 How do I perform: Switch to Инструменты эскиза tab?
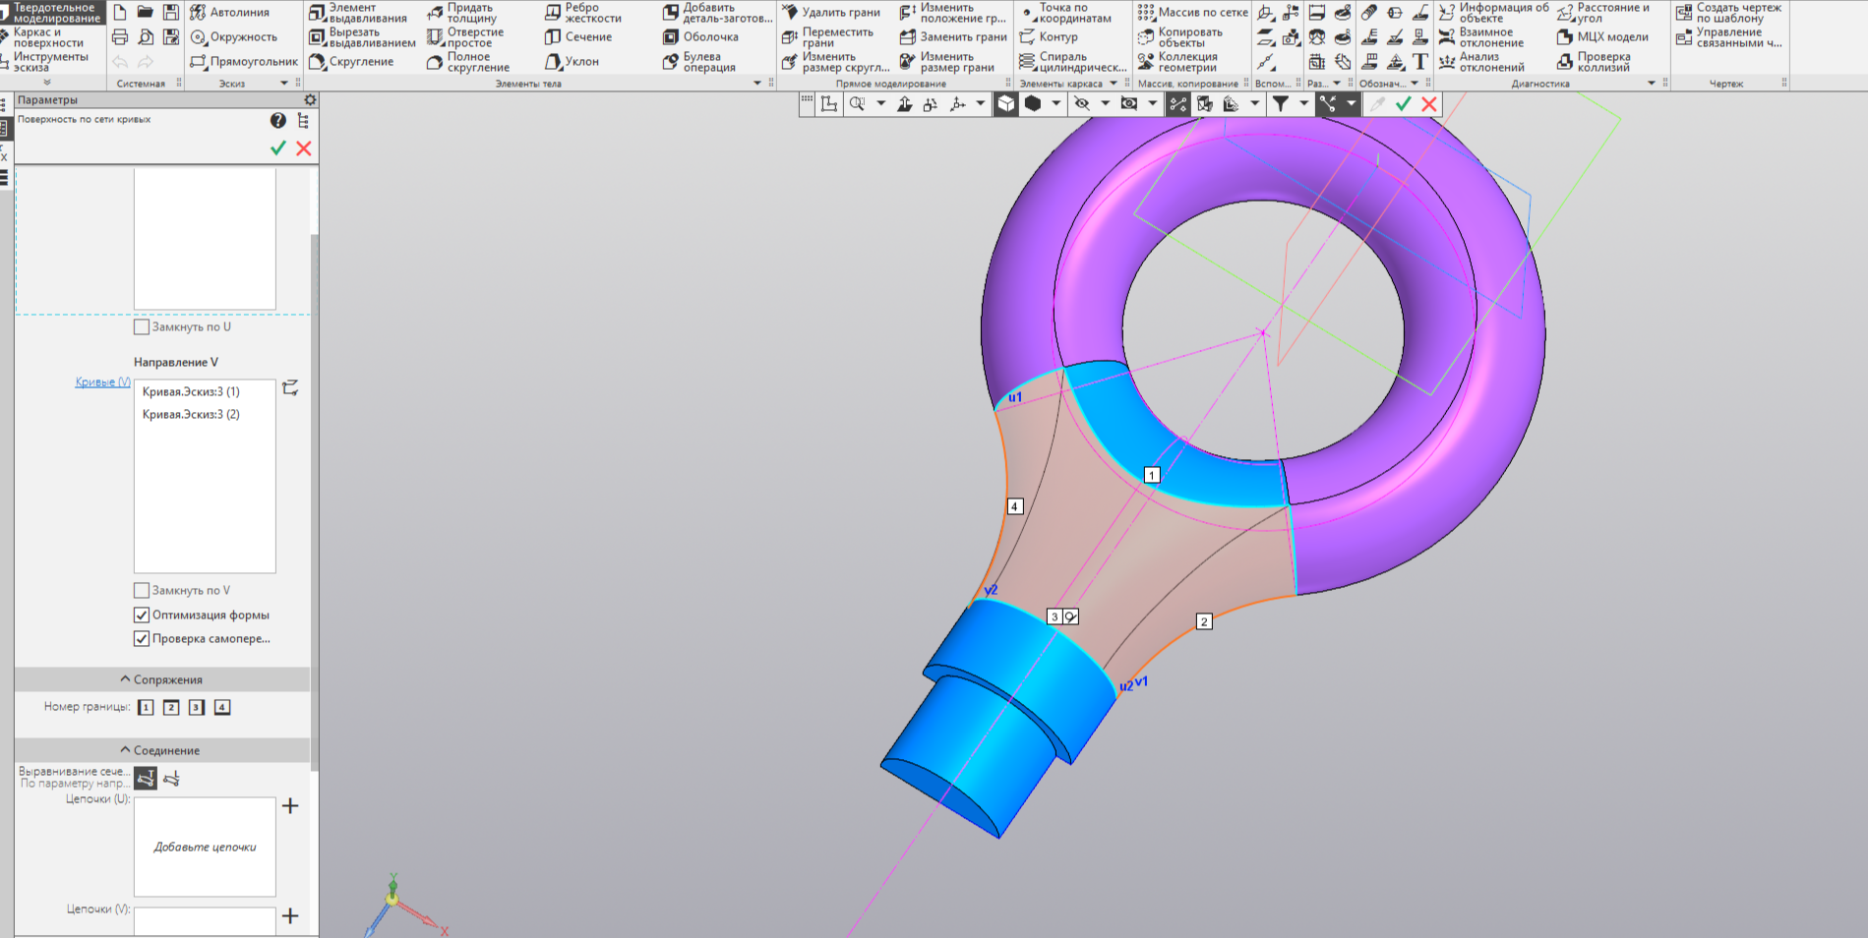pos(47,62)
